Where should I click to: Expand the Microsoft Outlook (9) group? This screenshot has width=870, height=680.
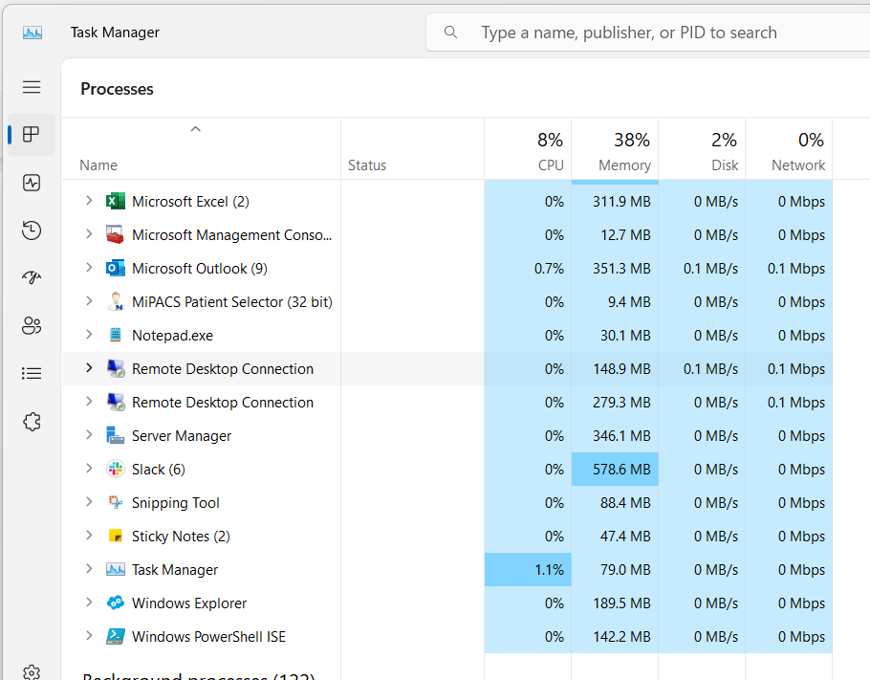89,268
